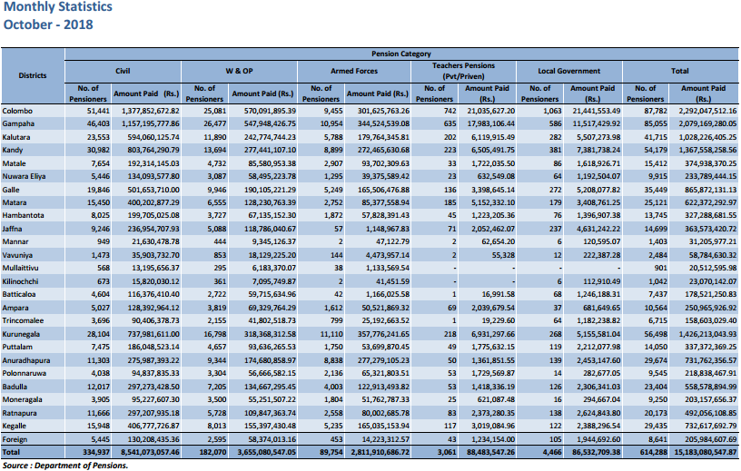The height and width of the screenshot is (471, 741).
Task: Click the W & OP header cell
Action: [x=239, y=71]
